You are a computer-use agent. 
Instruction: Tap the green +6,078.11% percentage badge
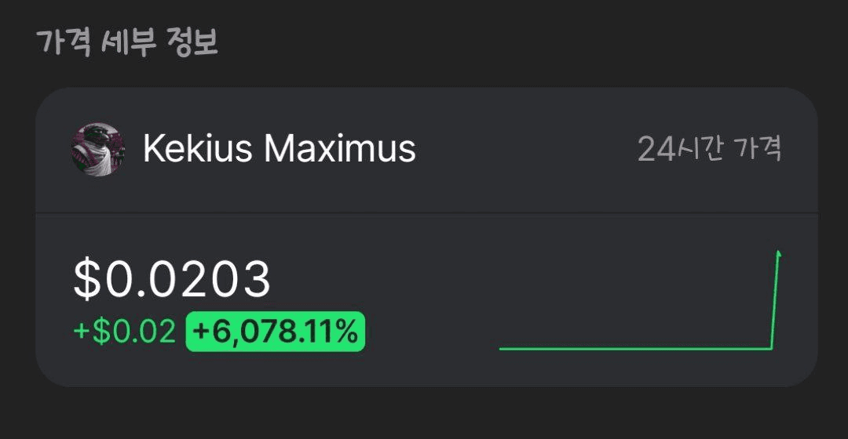pyautogui.click(x=275, y=332)
